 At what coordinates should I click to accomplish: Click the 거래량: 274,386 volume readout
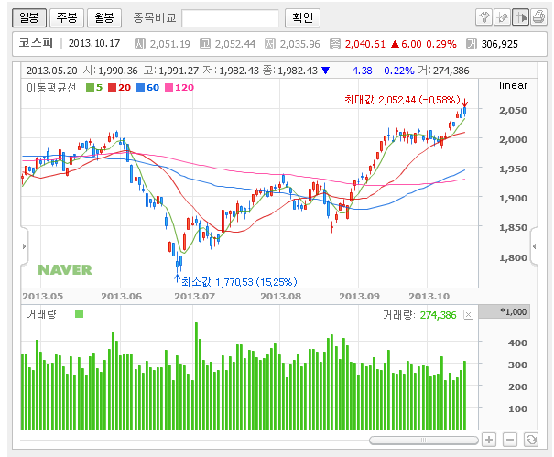pos(419,314)
